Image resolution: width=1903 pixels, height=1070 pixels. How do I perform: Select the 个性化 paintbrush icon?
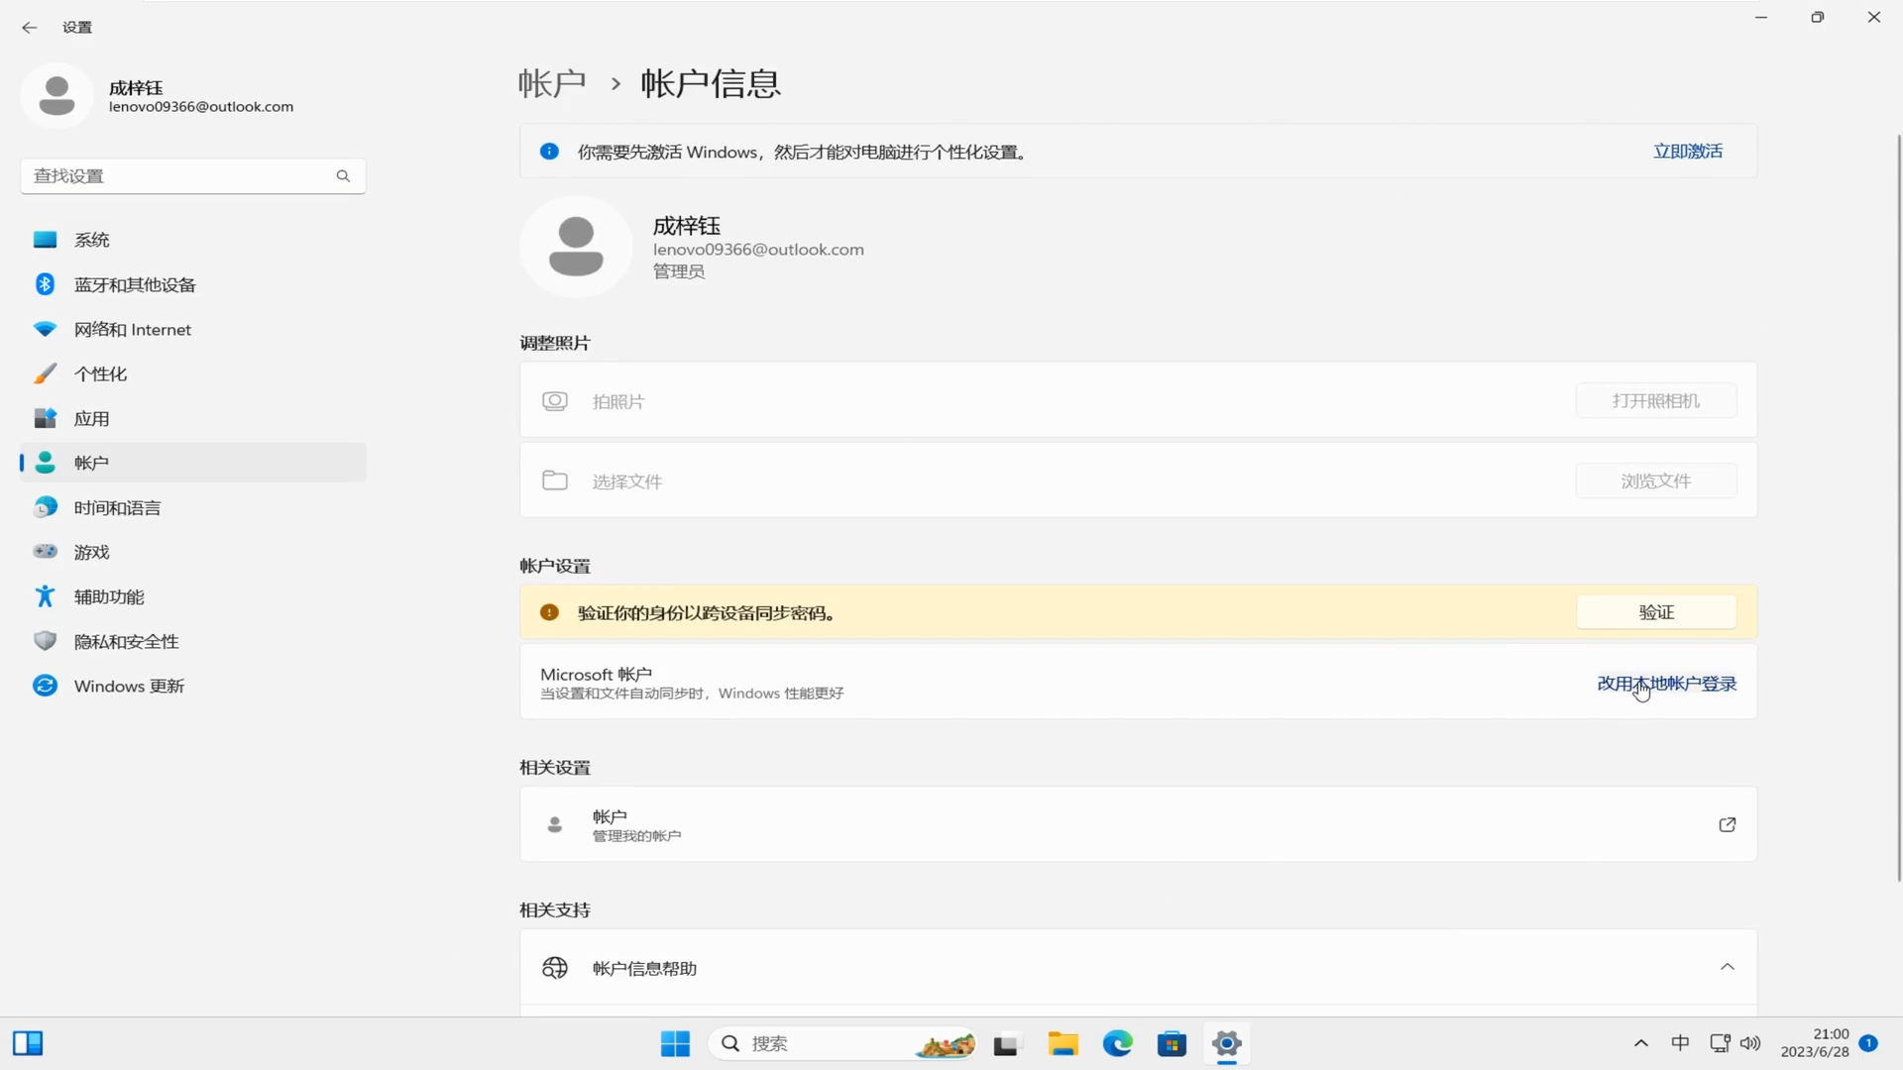coord(45,374)
